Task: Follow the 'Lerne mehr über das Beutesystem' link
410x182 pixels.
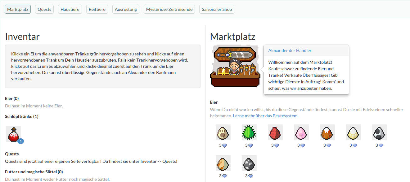Action: coord(265,116)
